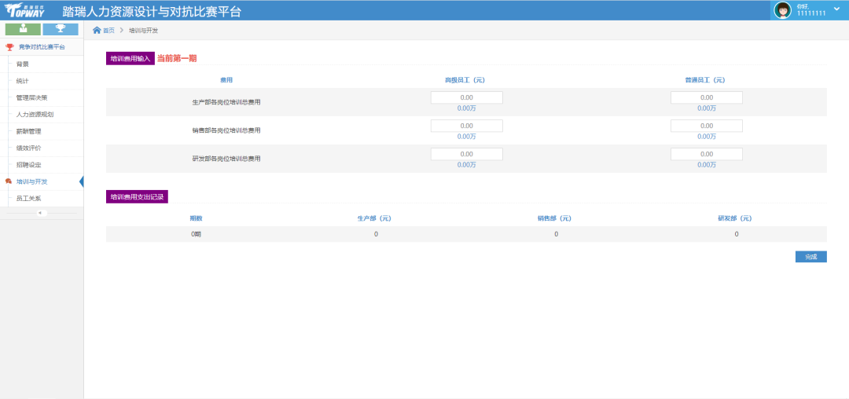Select 统计 from the sidebar menu
The width and height of the screenshot is (849, 399).
pyautogui.click(x=23, y=81)
